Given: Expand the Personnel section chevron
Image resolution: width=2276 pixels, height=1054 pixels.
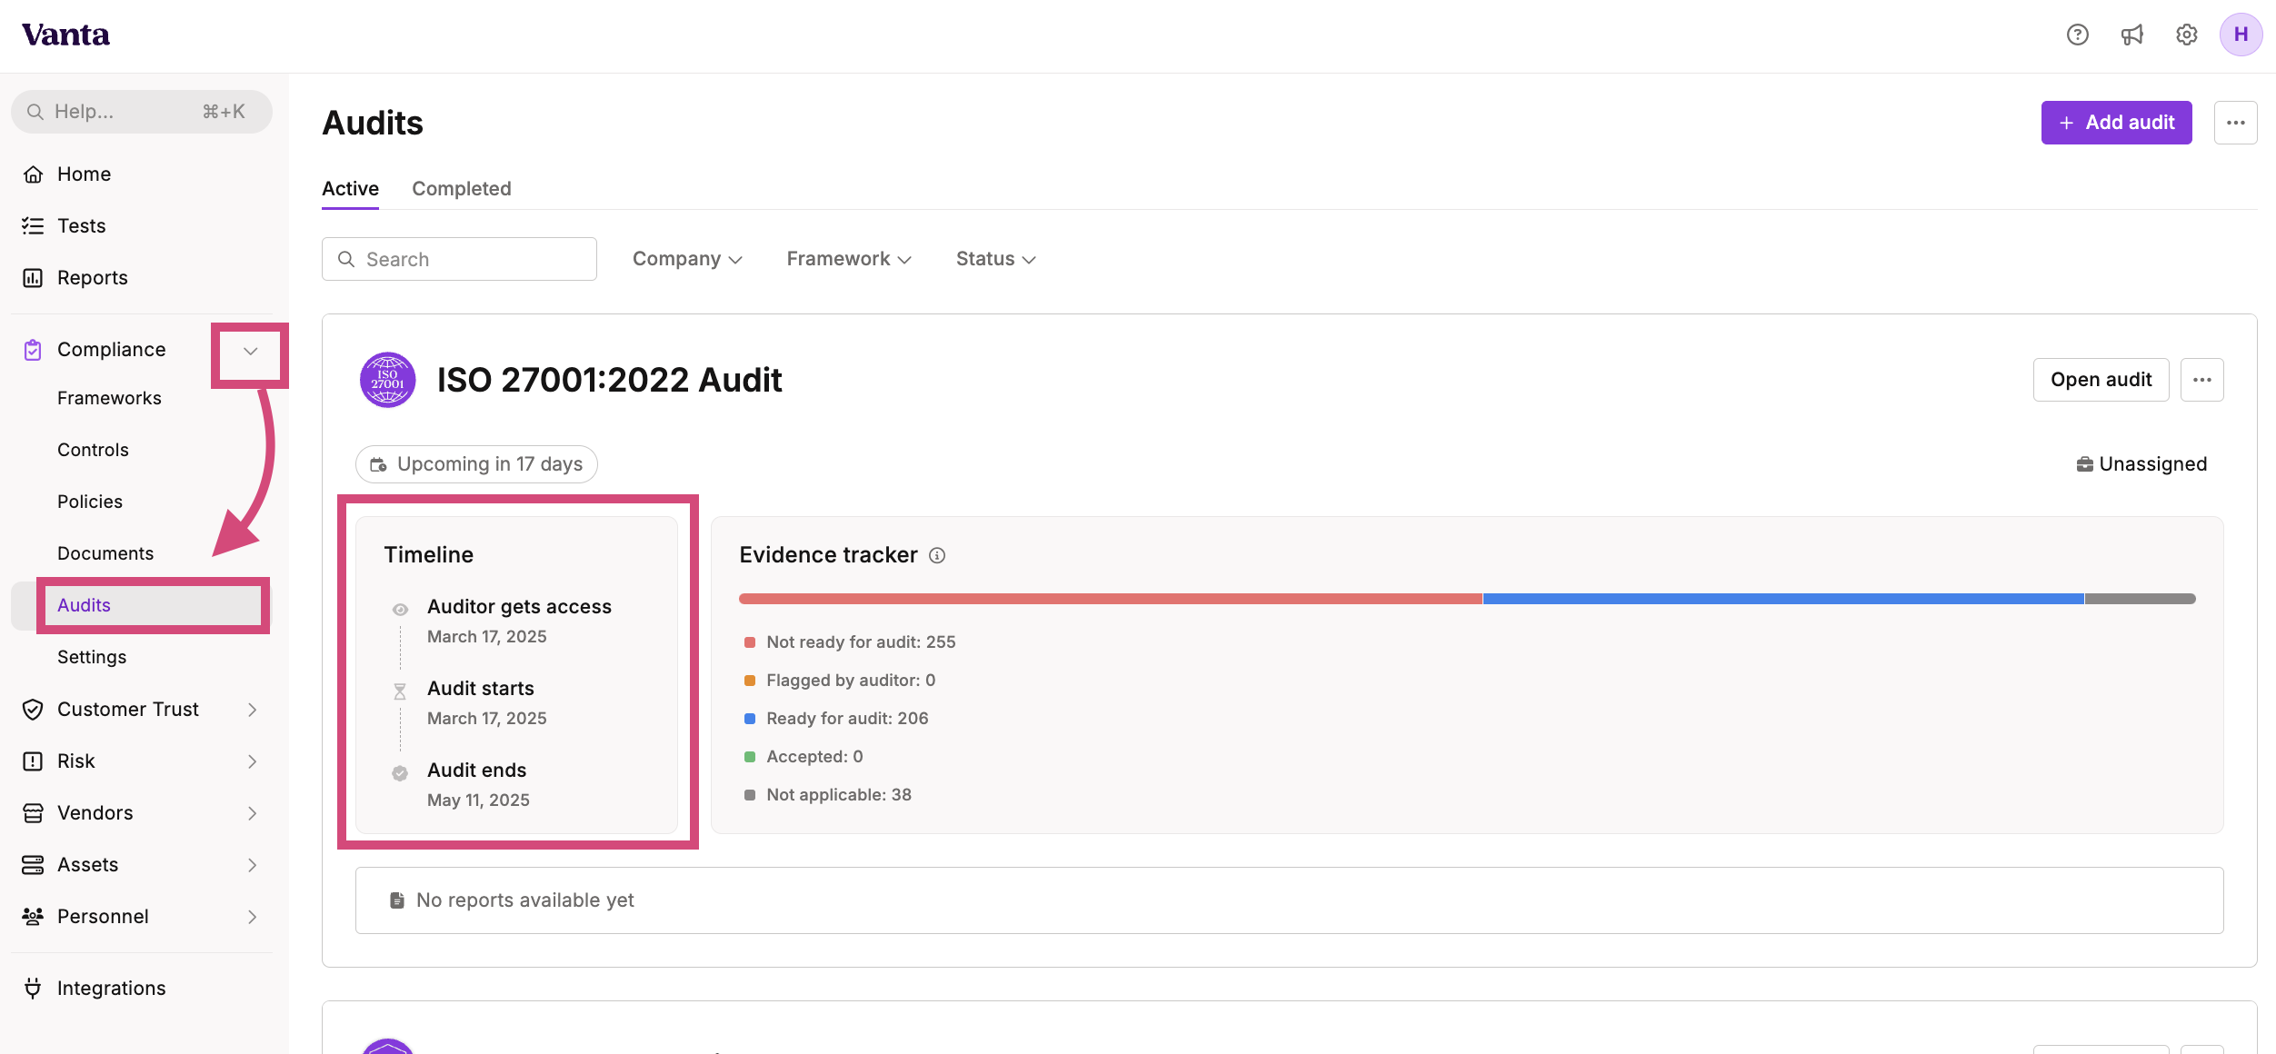Looking at the screenshot, I should (253, 917).
